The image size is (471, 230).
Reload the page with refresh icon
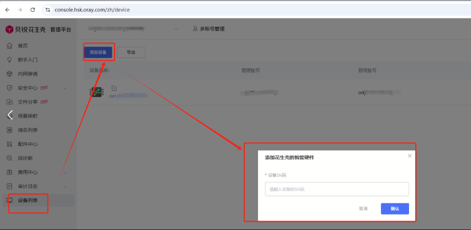tap(33, 10)
